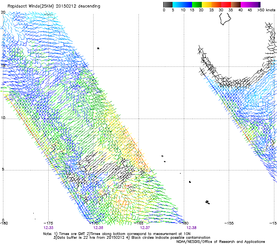Click legend tick label '45'
Screen dimensions: 277x244
click(250, 10)
